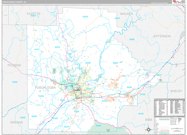Click ZIP code 35111 label
Image resolution: width=187 pixels, height=135 pixels.
[x=159, y=75]
